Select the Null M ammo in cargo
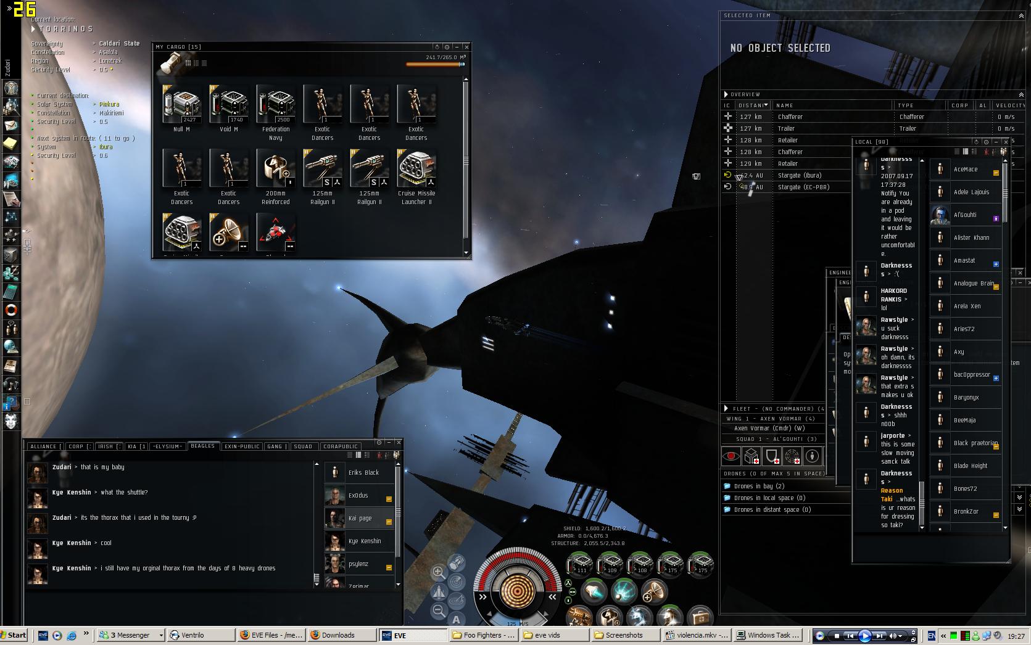Screen dimensions: 1031x645 click(x=182, y=109)
